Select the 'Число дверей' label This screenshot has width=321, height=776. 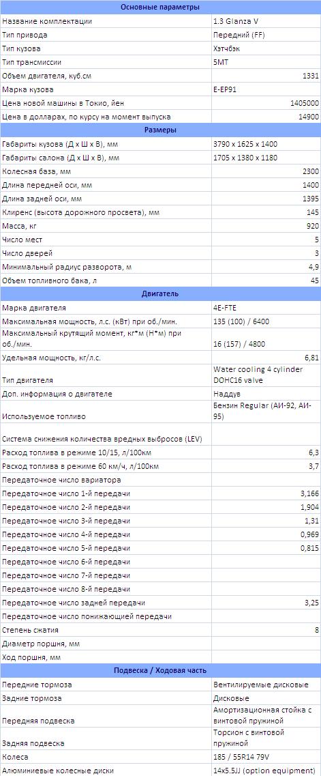pos(26,253)
